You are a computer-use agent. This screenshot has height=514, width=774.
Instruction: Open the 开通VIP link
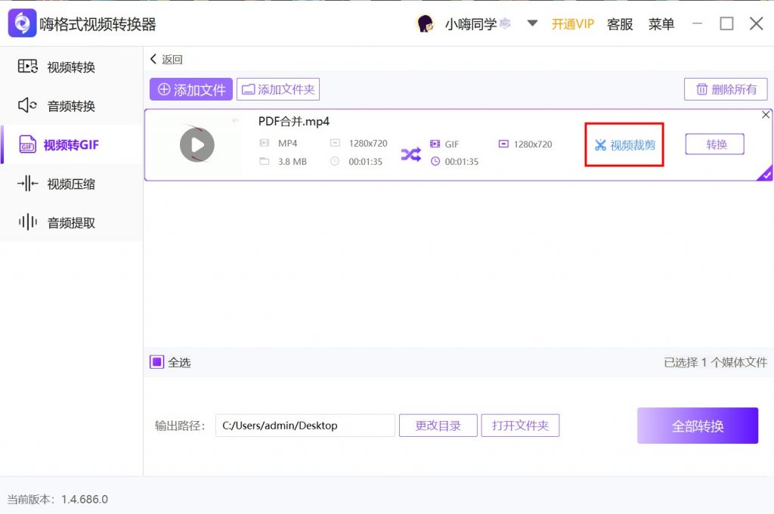tap(572, 24)
